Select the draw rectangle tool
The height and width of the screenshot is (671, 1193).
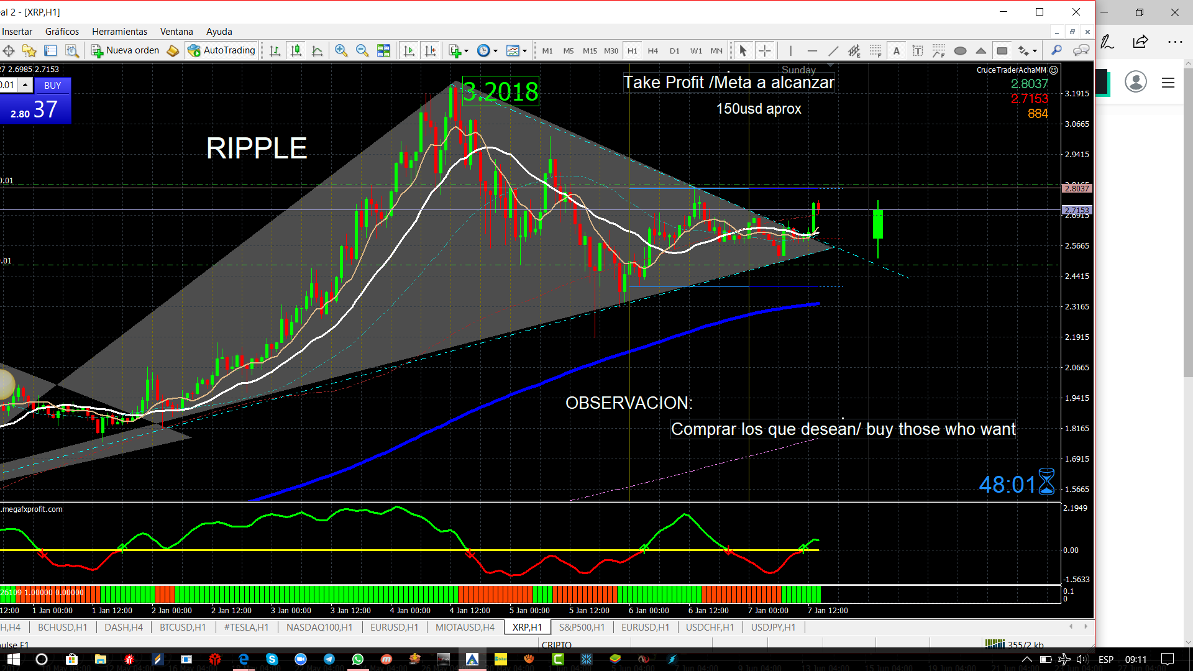coord(1002,50)
